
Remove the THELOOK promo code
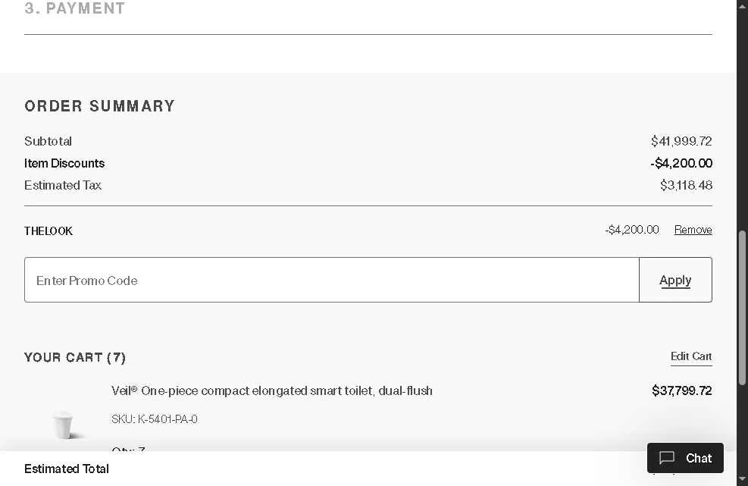click(x=693, y=230)
